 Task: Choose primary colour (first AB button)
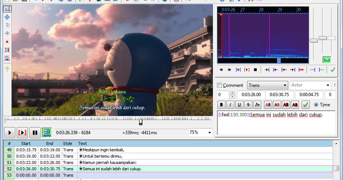pos(268,105)
